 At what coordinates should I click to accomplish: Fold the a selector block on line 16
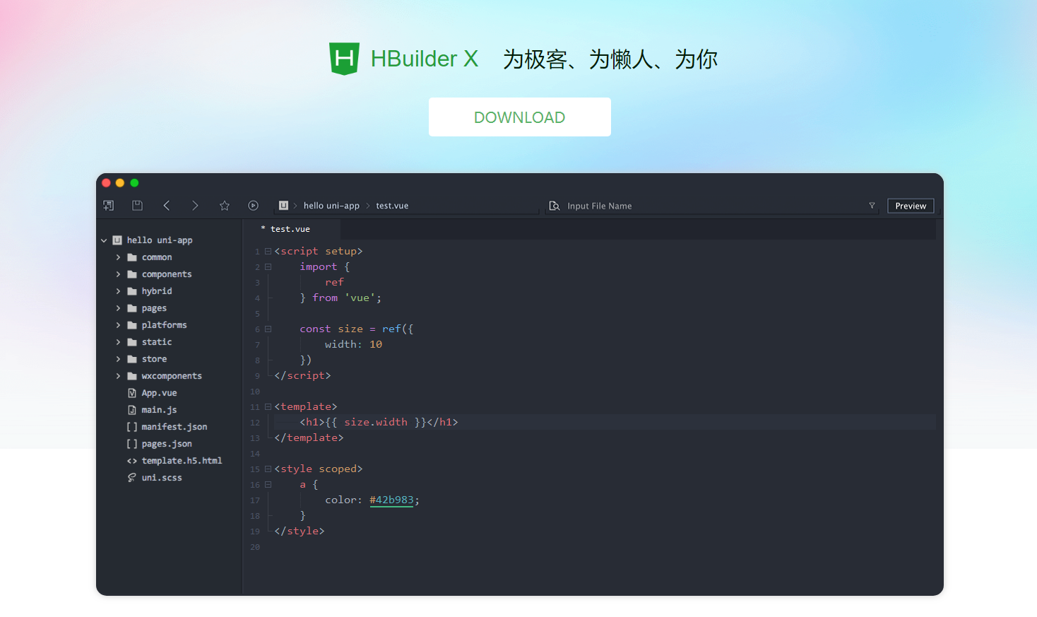(268, 485)
